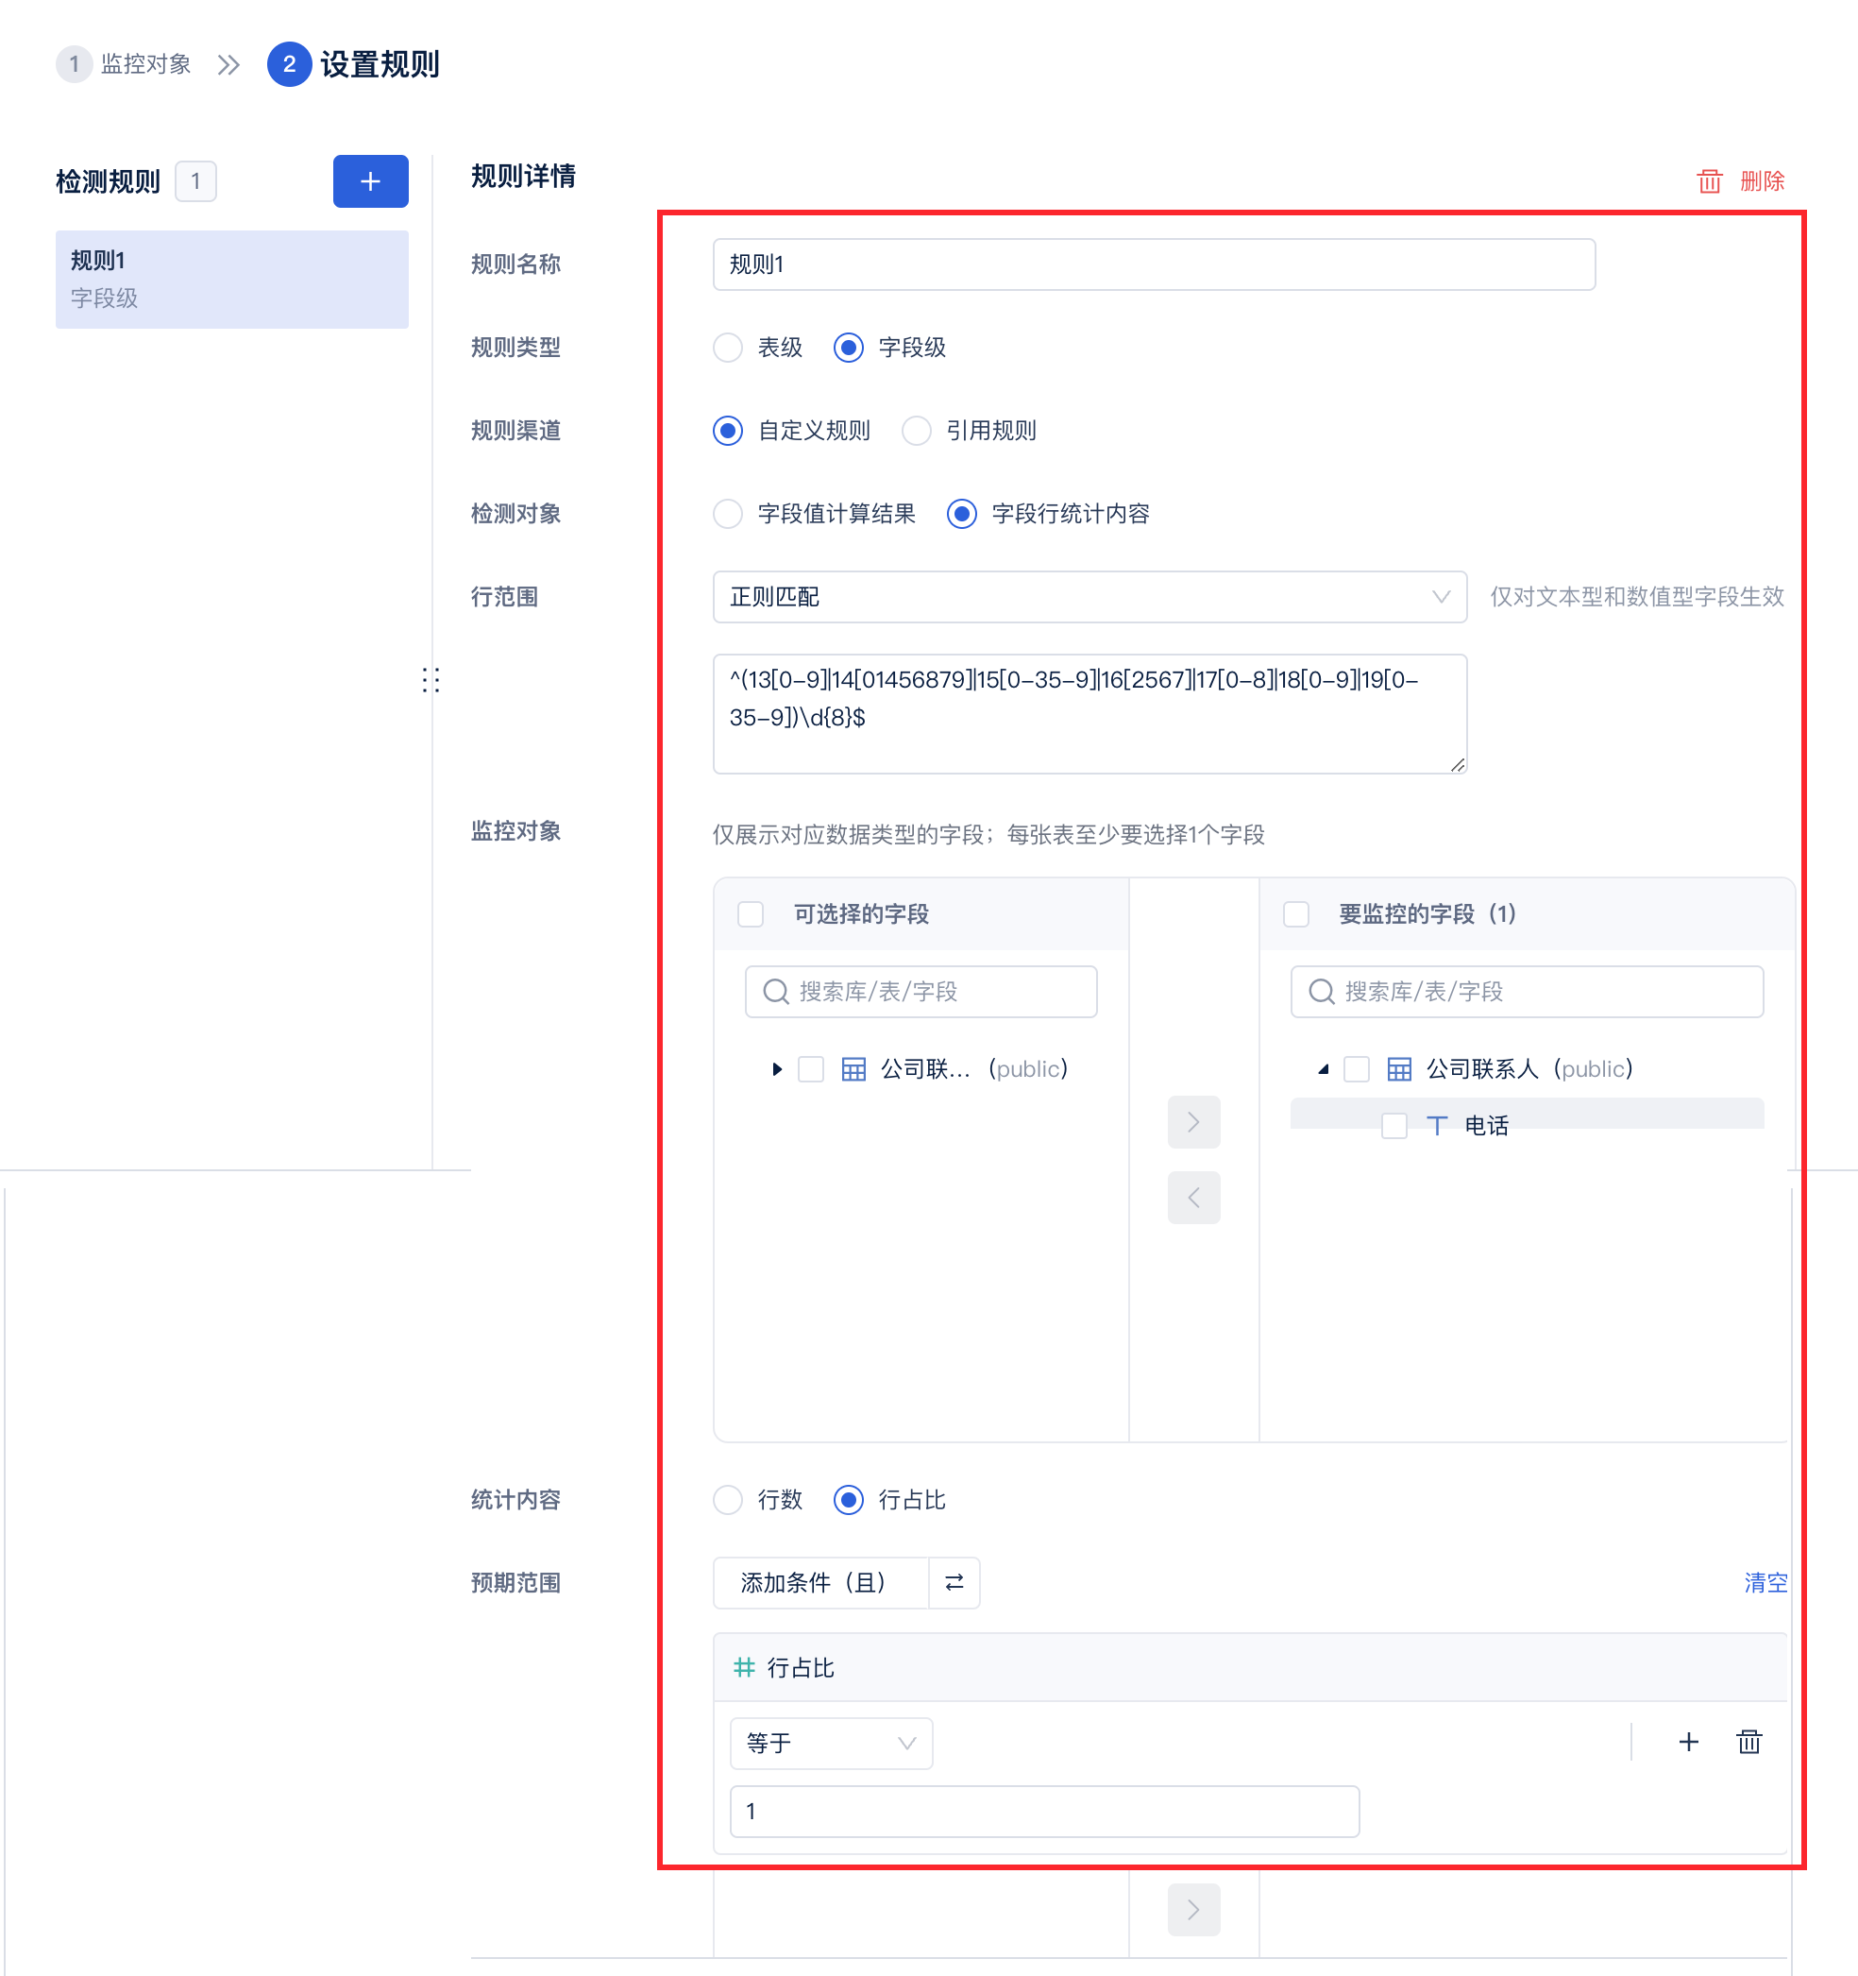This screenshot has height=1976, width=1858.
Task: Click the plus icon in condition row
Action: [x=1688, y=1742]
